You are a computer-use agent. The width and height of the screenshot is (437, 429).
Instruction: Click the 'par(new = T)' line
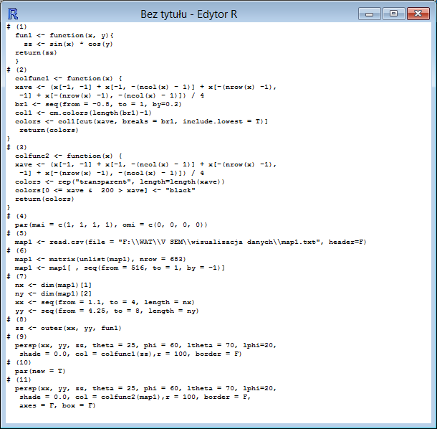(40, 371)
